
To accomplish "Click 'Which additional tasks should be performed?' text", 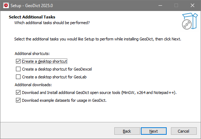I will (x=52, y=23).
